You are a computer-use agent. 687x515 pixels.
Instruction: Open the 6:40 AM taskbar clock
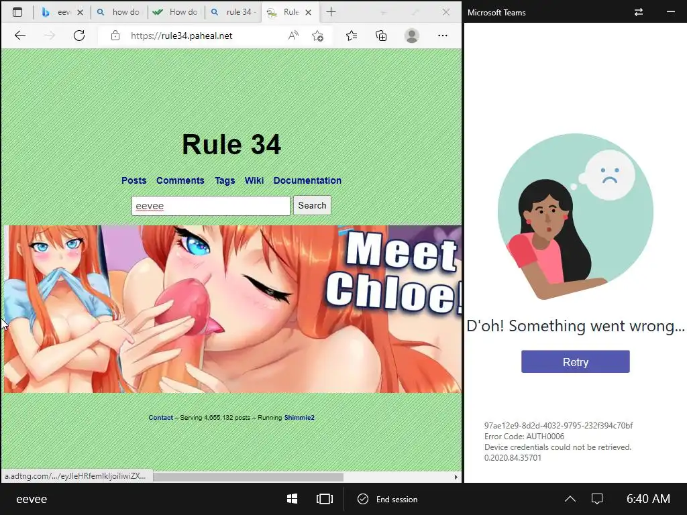pos(648,499)
